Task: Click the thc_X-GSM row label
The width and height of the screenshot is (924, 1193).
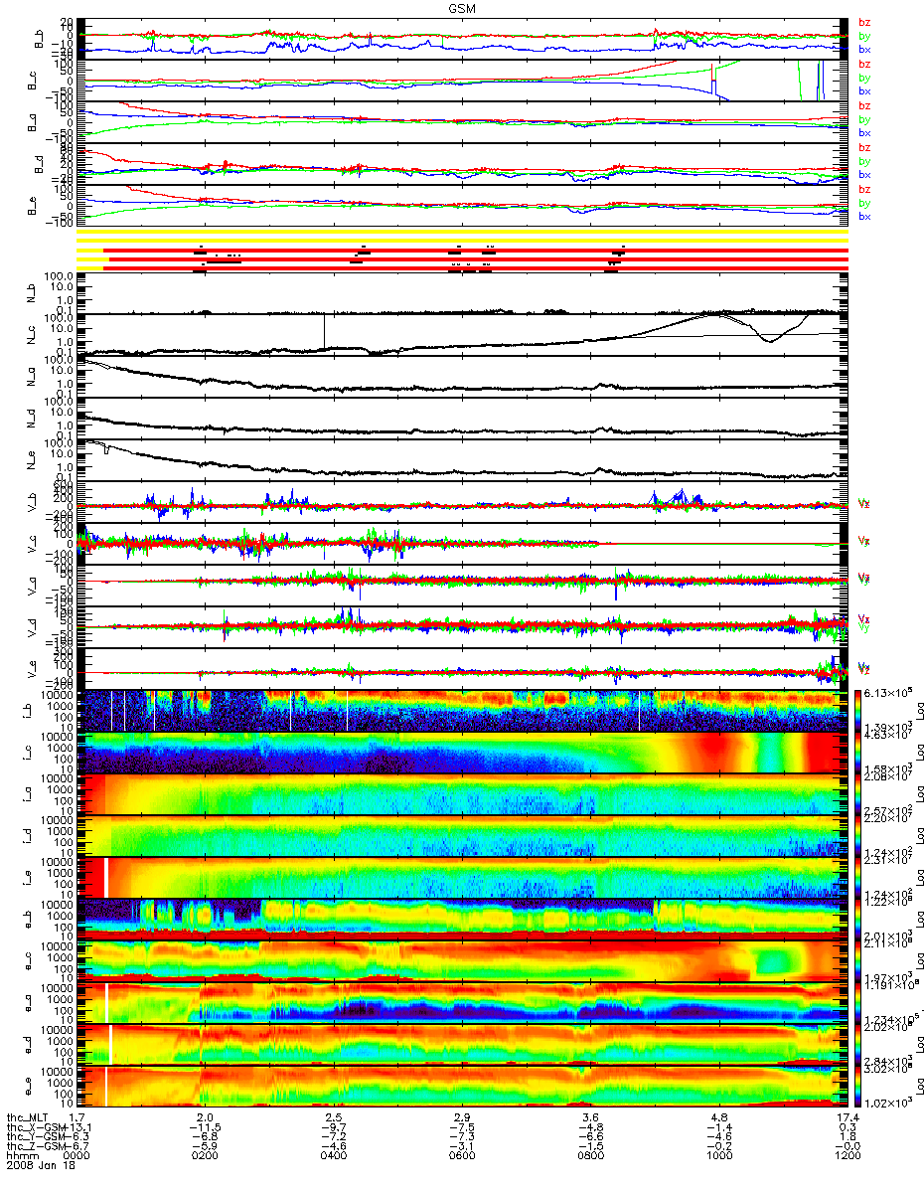Action: point(36,1127)
